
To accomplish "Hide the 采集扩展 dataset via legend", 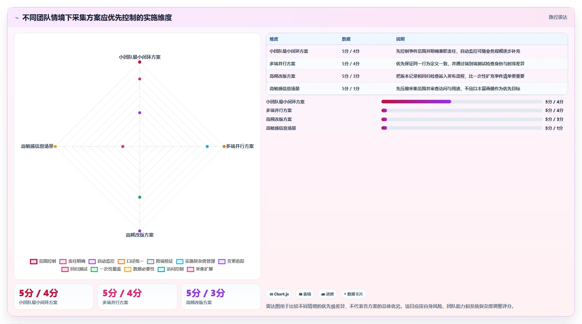I will (x=200, y=269).
